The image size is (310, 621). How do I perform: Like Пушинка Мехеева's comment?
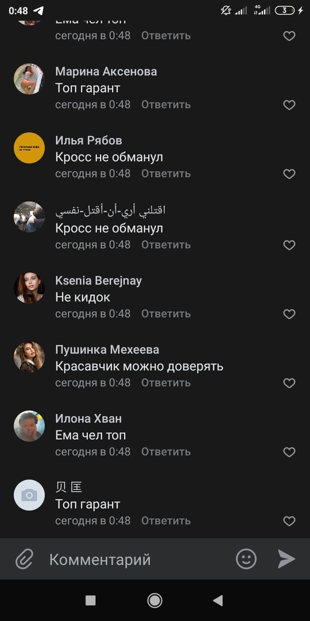point(289,383)
